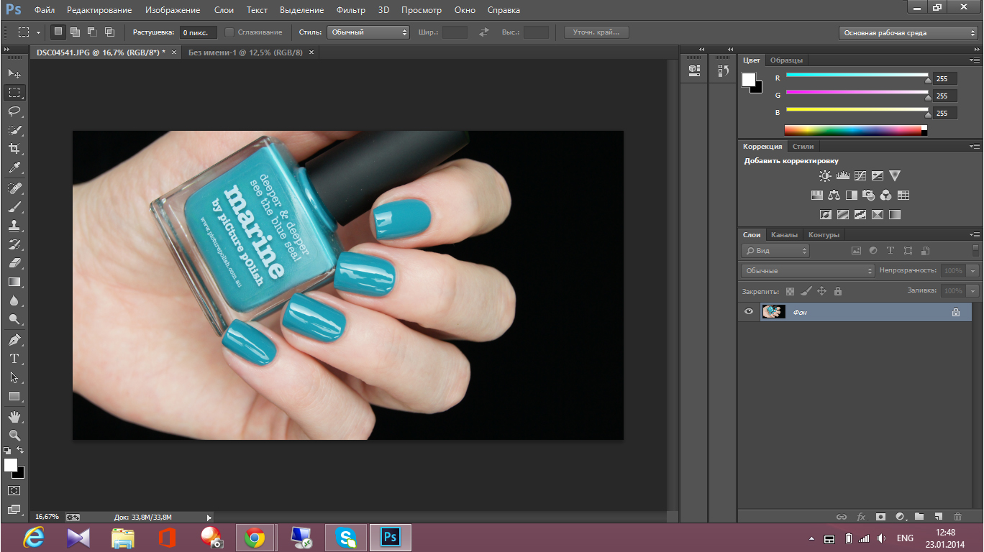
Task: Toggle the Сглаживание anti-alias checkbox
Action: tap(229, 32)
